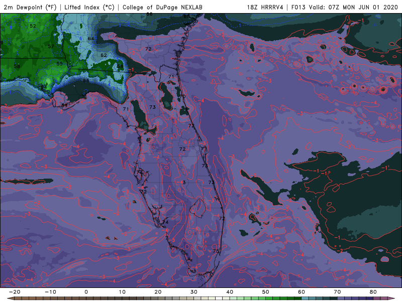Click the dewpoint value 52 on the map
The image size is (402, 301).
point(33,26)
